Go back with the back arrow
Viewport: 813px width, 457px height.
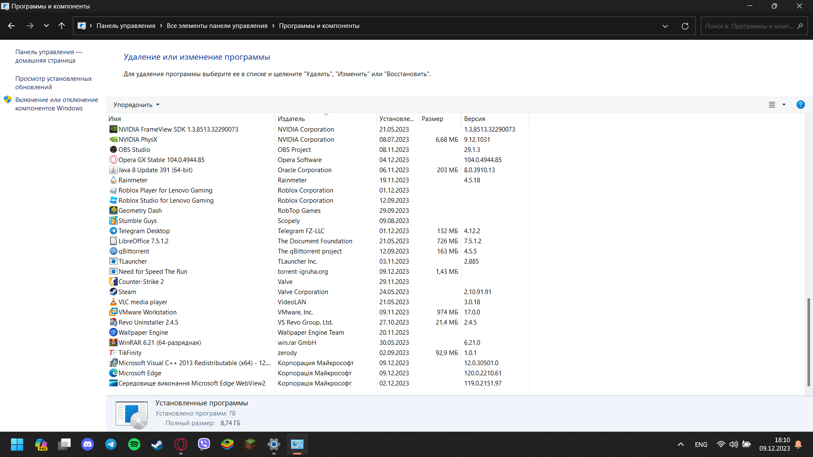click(11, 26)
